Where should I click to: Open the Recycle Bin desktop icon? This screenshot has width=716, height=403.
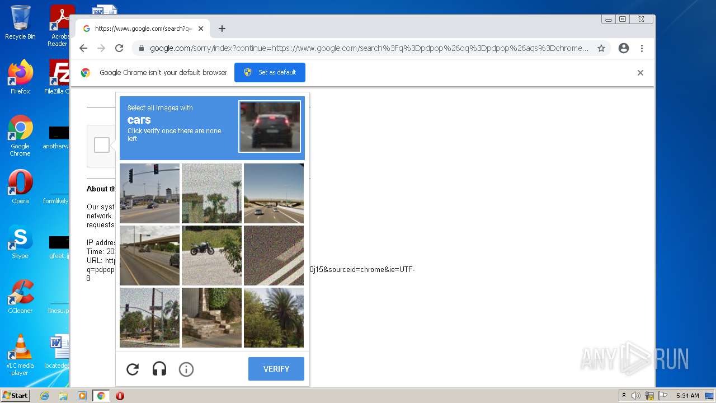pyautogui.click(x=20, y=22)
